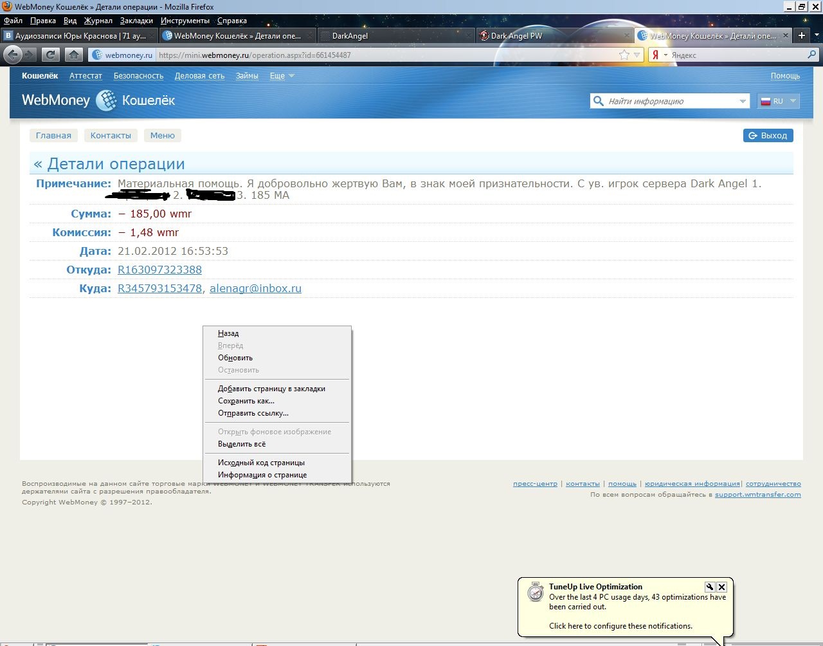This screenshot has height=646, width=823.
Task: Click the TuneUp clock icon in the notification
Action: tap(536, 592)
